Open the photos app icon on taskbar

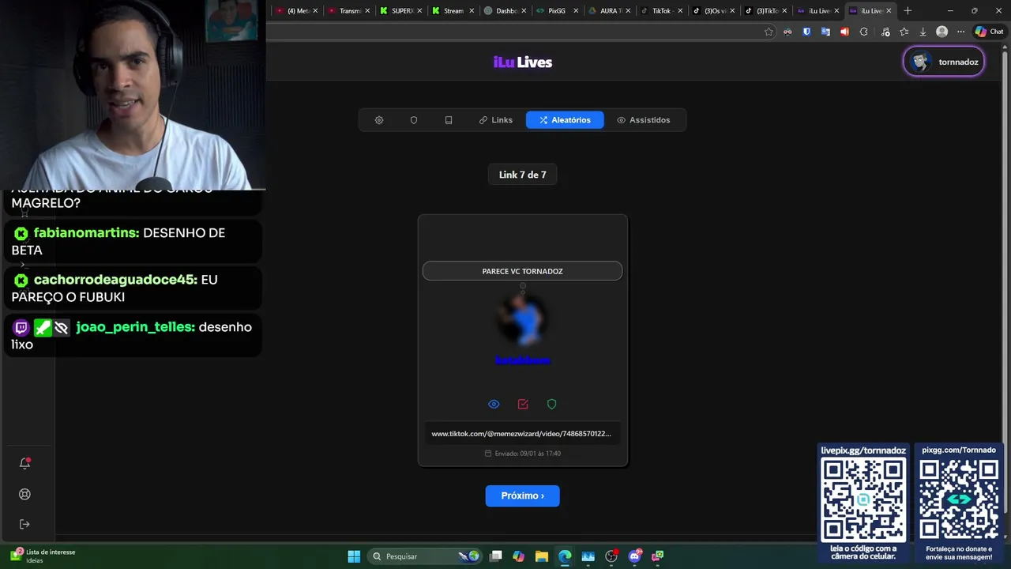pyautogui.click(x=588, y=556)
